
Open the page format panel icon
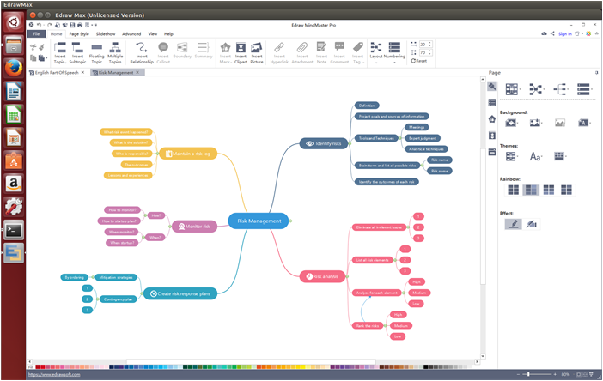pyautogui.click(x=492, y=87)
